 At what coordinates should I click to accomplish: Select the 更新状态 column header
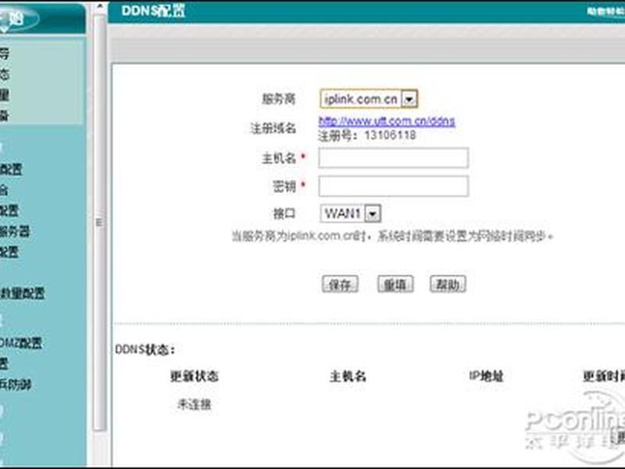[194, 376]
